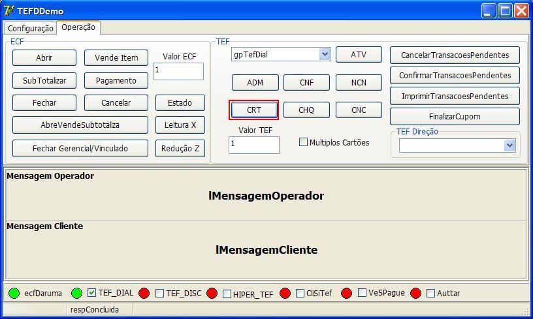Click the SubTotalizar button
The width and height of the screenshot is (533, 319).
click(x=44, y=80)
